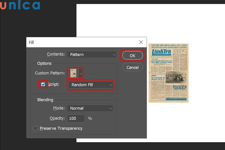The height and width of the screenshot is (150, 225).
Task: Expand the Custom Pattern picker arrow
Action: (x=81, y=73)
